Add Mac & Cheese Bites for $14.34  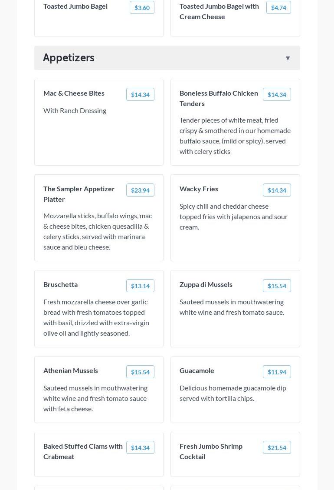140,94
